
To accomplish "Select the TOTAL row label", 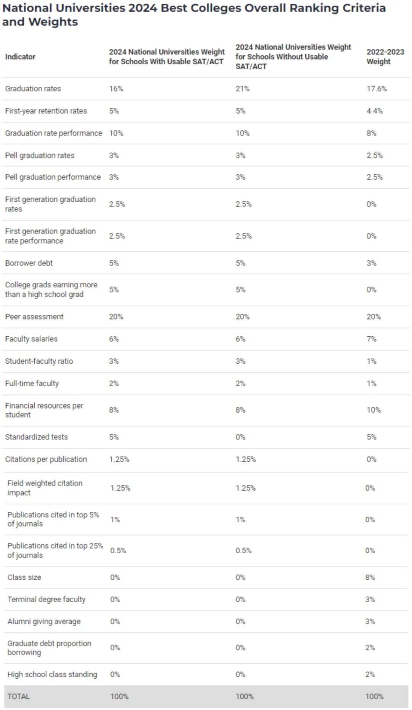I will (x=18, y=697).
